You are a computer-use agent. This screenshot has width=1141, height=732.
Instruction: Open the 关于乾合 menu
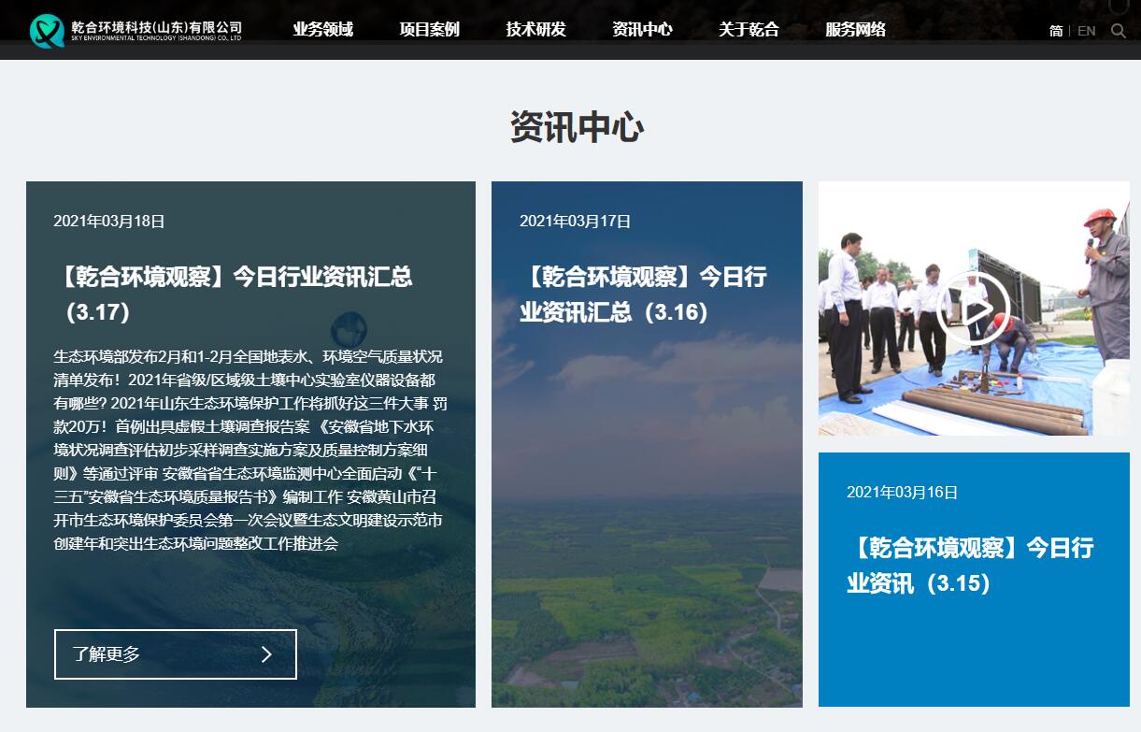(x=749, y=29)
